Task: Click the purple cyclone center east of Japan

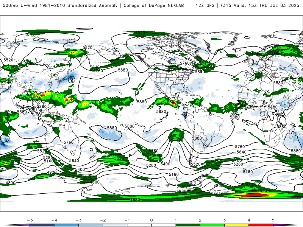Action: pyautogui.click(x=72, y=78)
